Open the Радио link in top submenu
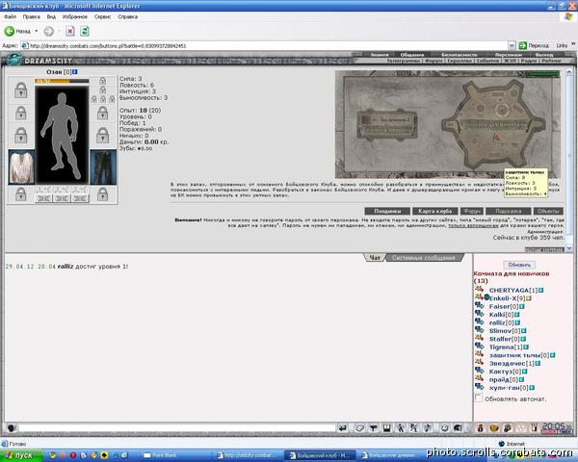Viewport: 578px width, 462px height. coord(529,61)
